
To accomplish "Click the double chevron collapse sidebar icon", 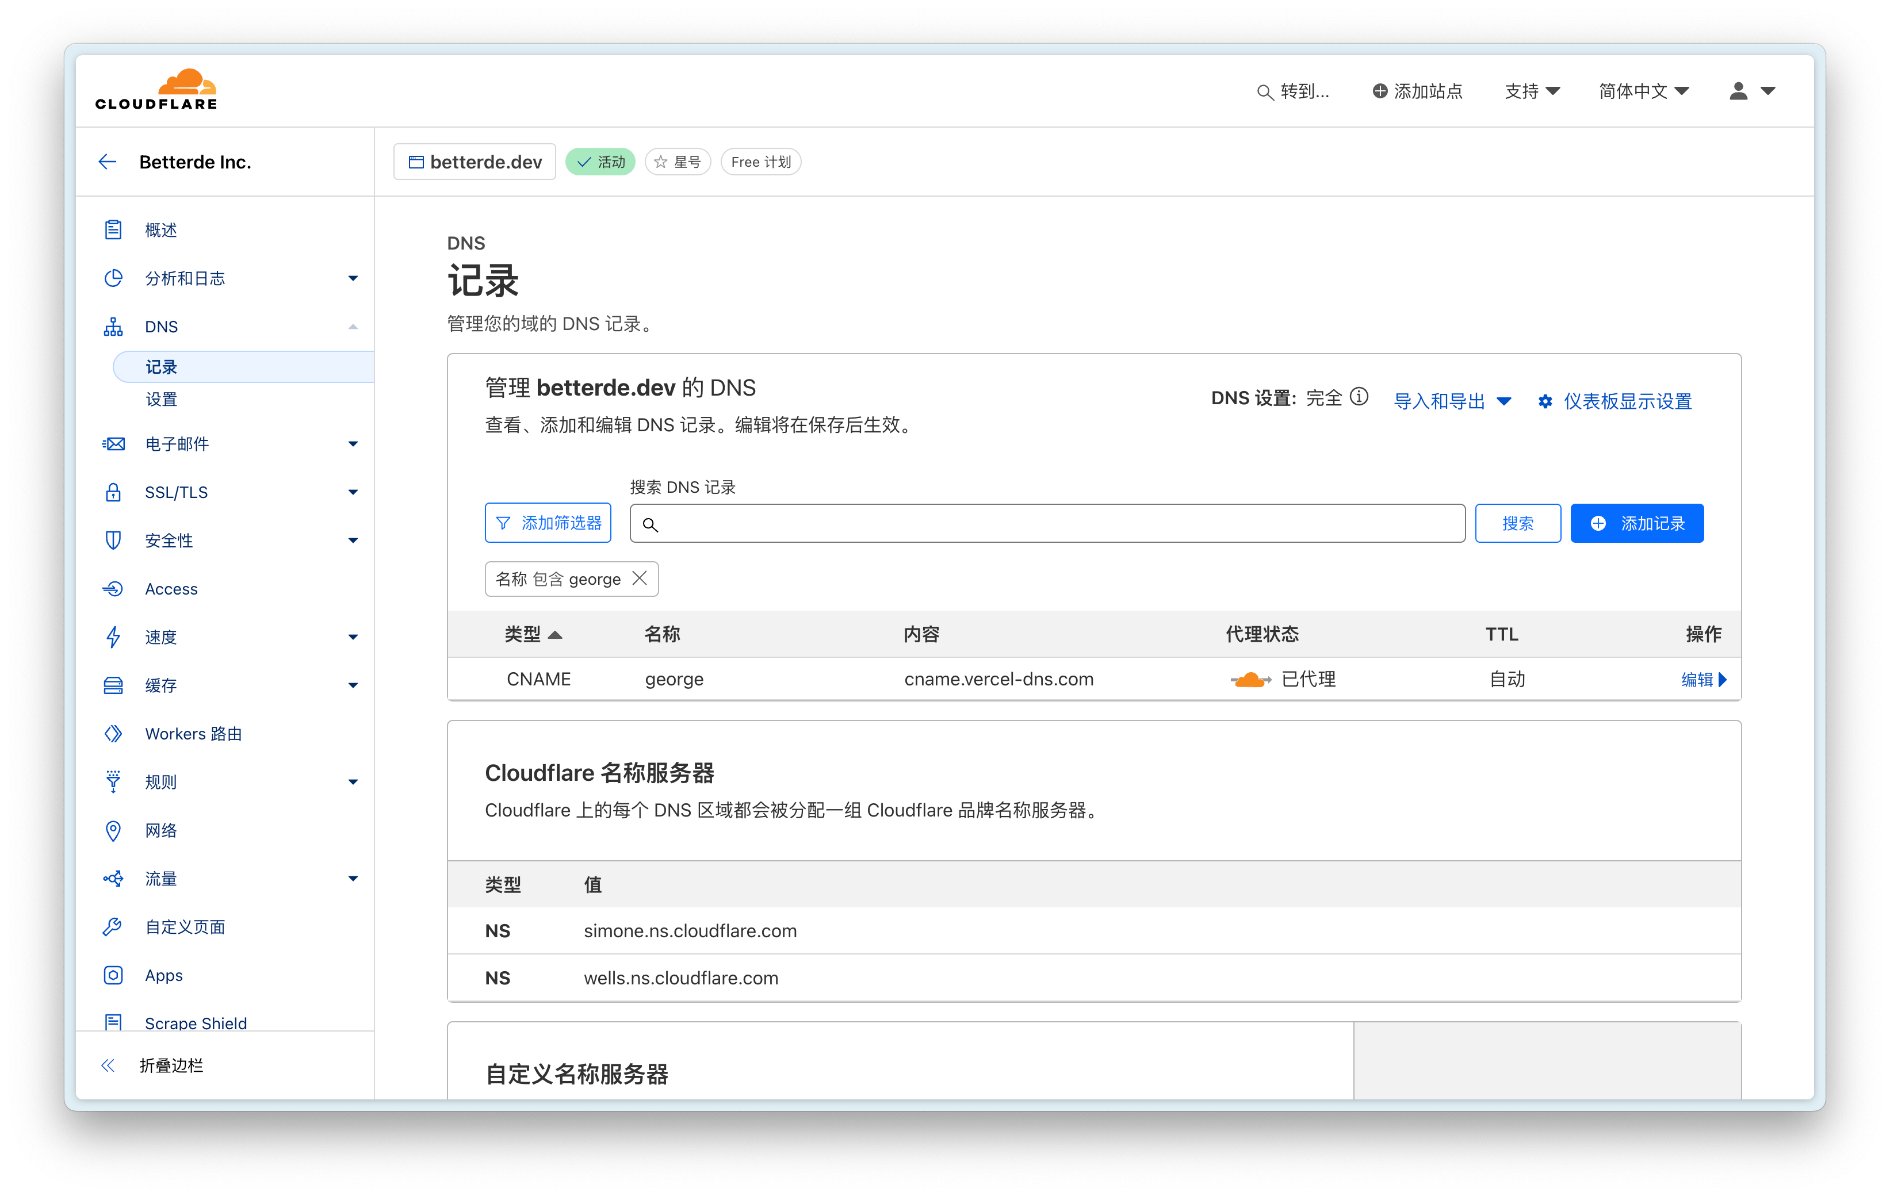I will pyautogui.click(x=108, y=1065).
